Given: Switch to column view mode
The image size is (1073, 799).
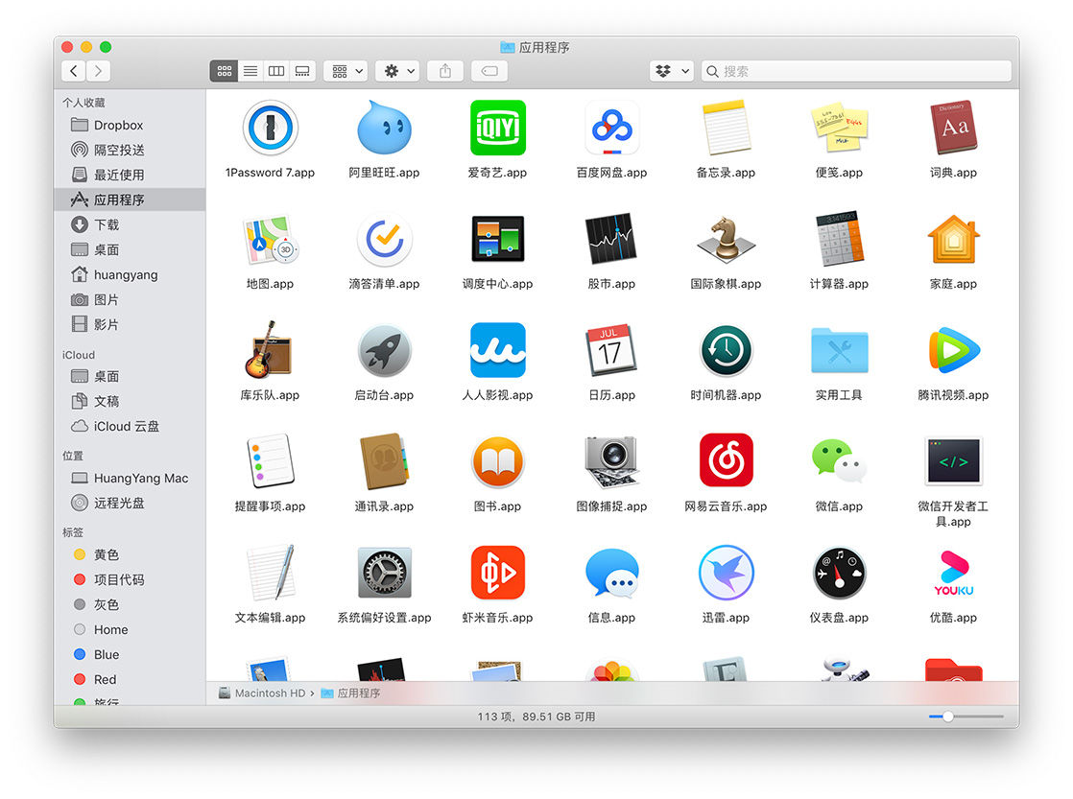Looking at the screenshot, I should click(x=276, y=71).
